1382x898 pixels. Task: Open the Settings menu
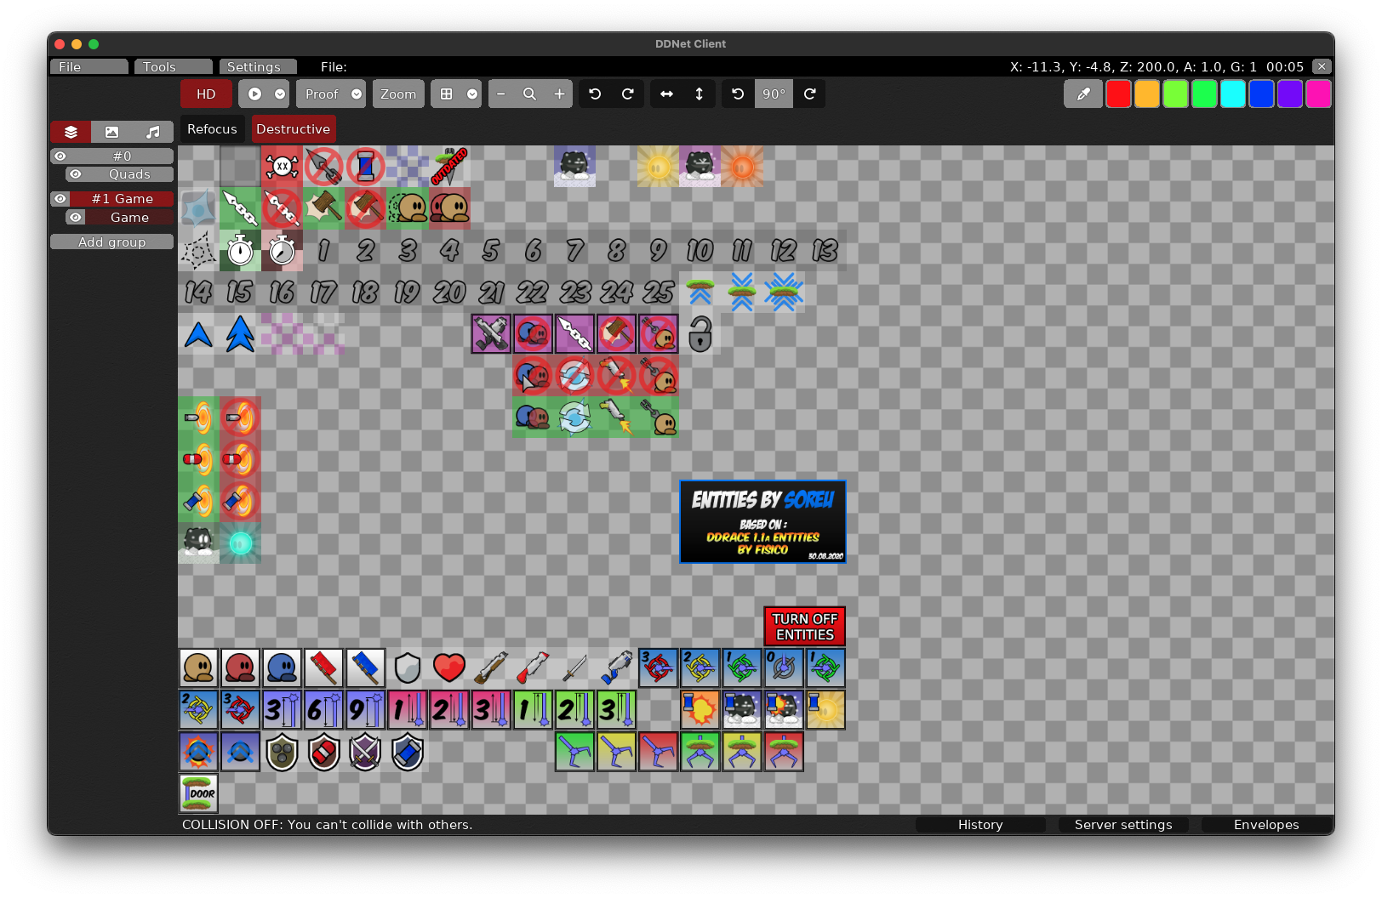point(257,66)
